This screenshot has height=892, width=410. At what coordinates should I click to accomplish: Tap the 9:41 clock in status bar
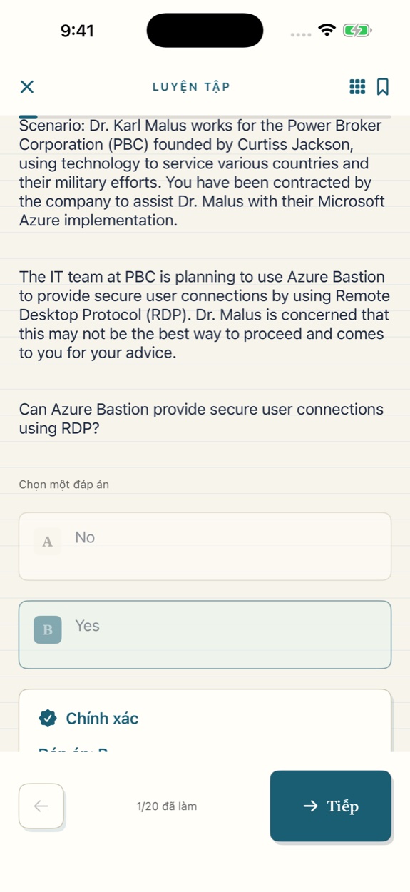(77, 31)
